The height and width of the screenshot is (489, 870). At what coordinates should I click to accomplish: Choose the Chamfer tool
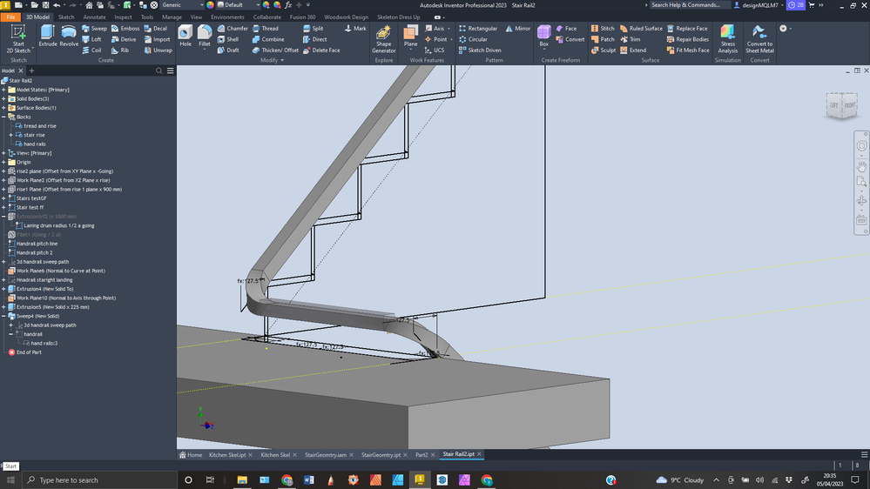click(x=233, y=28)
